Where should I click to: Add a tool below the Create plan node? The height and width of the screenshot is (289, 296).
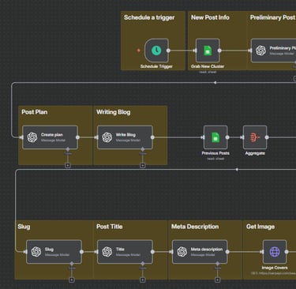click(68, 165)
